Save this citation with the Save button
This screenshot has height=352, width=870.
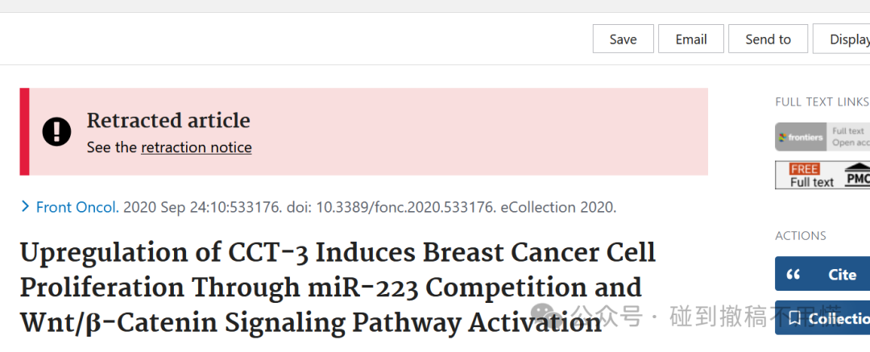pos(623,39)
